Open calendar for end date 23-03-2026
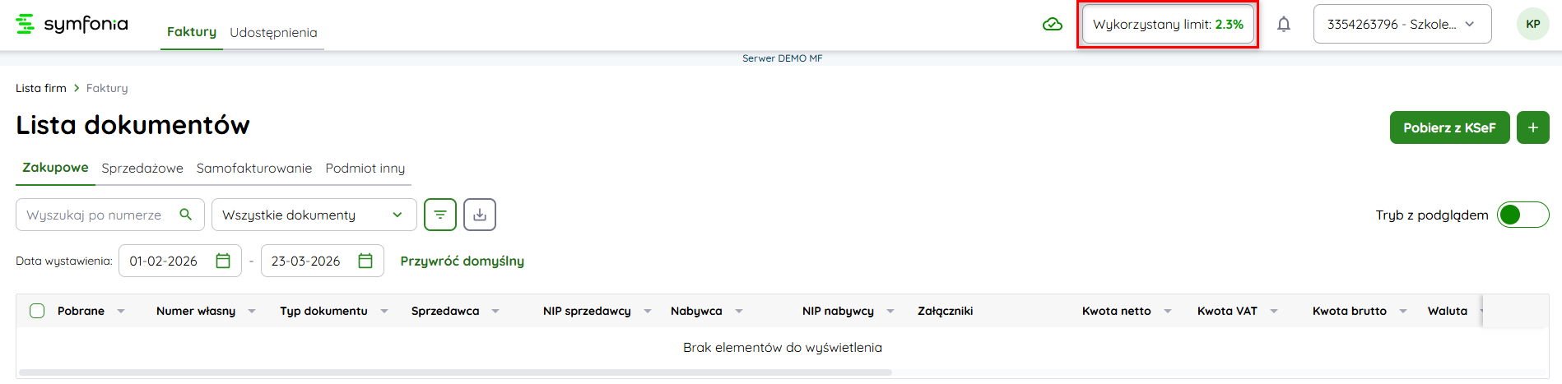 365,261
